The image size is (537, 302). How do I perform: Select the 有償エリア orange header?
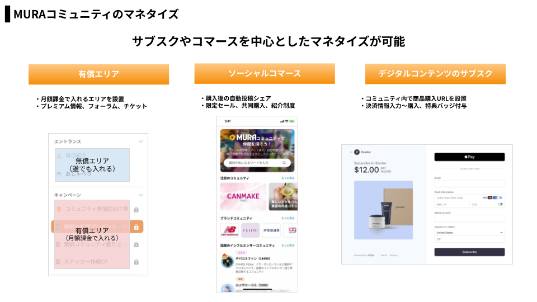(98, 74)
